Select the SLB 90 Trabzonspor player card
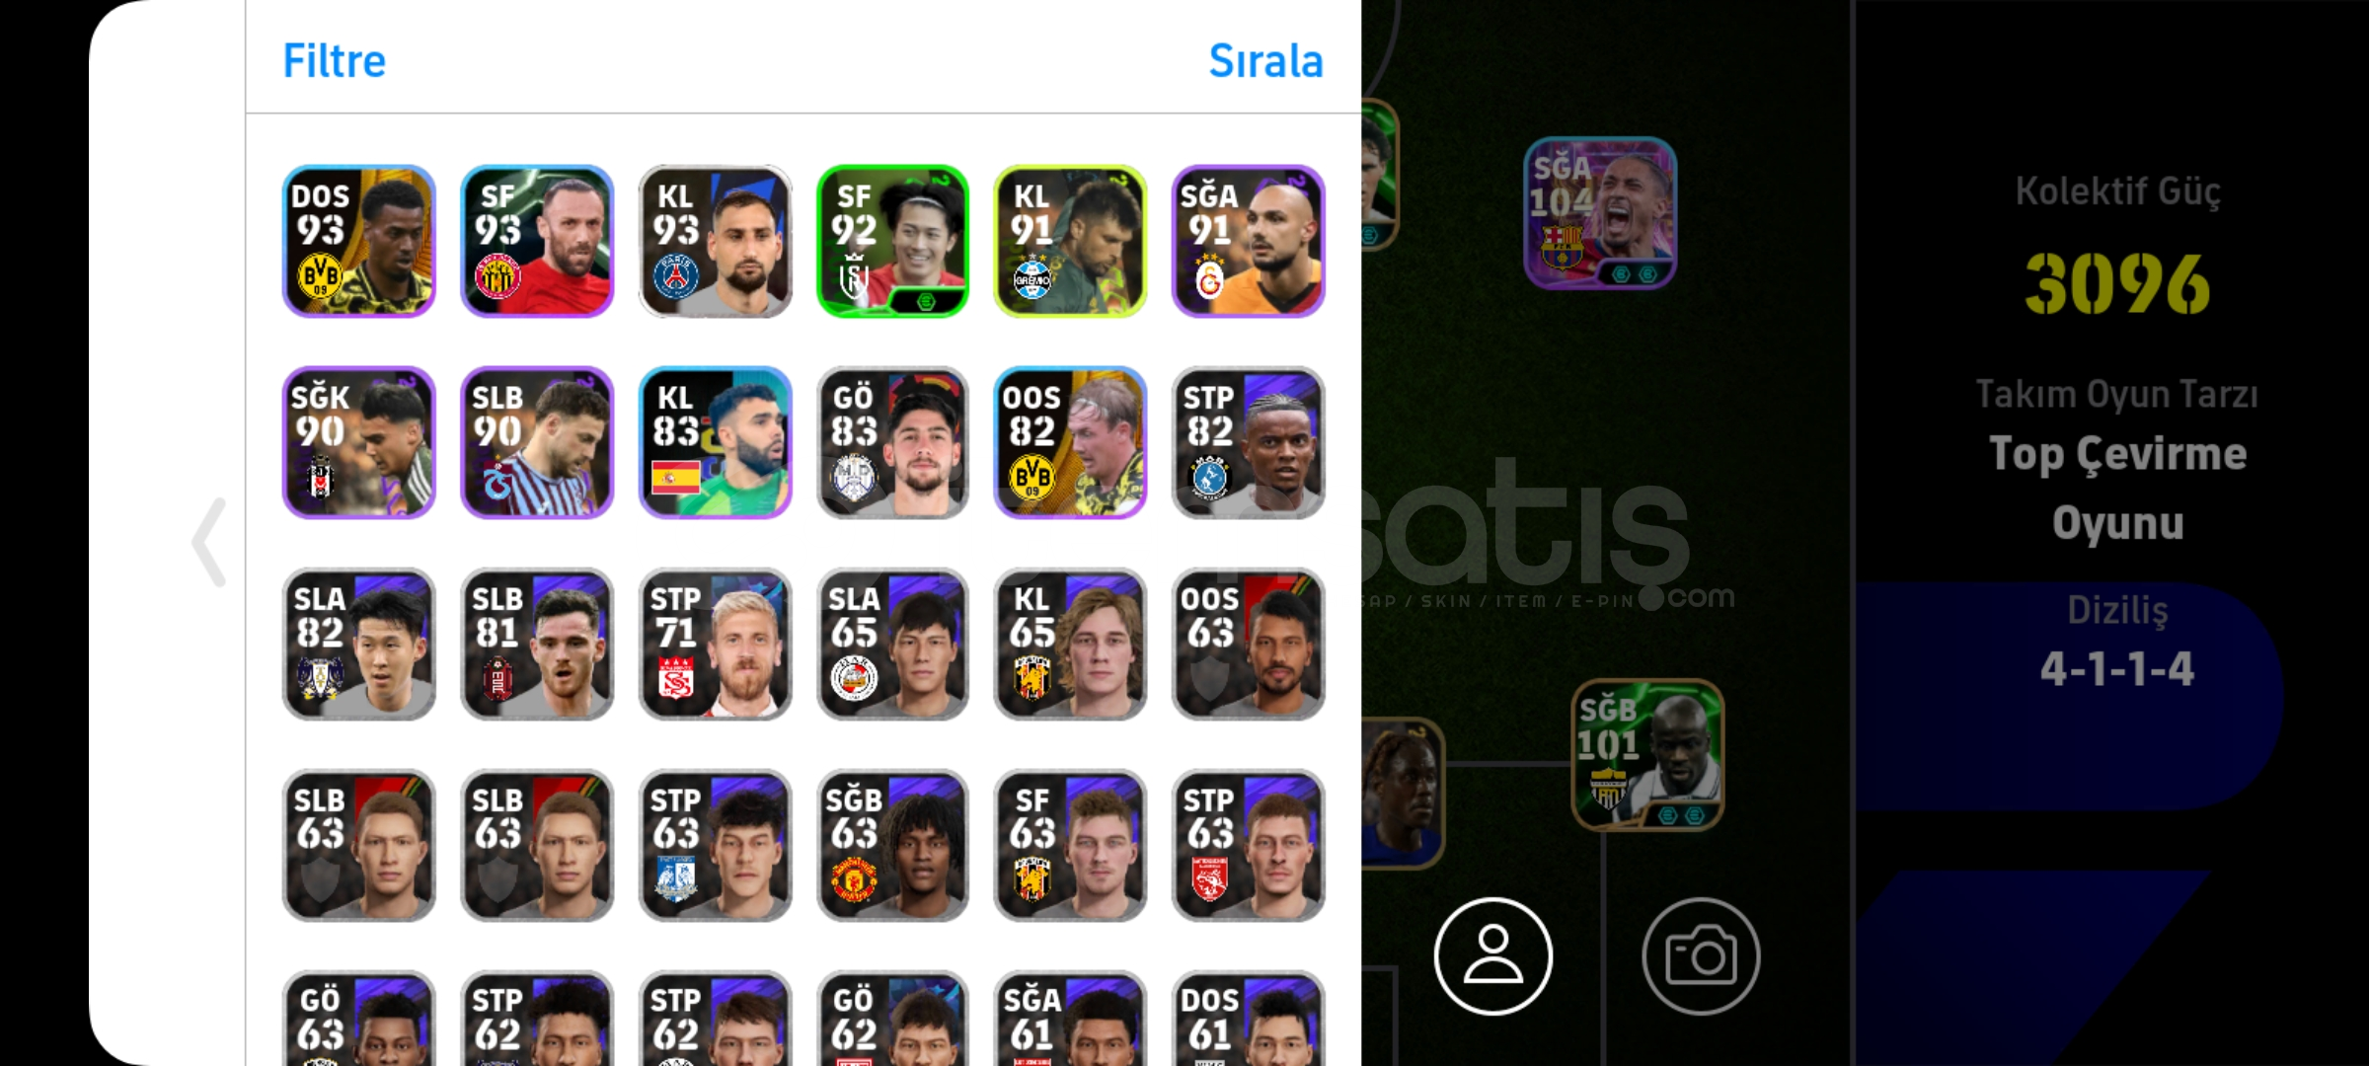The height and width of the screenshot is (1066, 2369). point(537,442)
